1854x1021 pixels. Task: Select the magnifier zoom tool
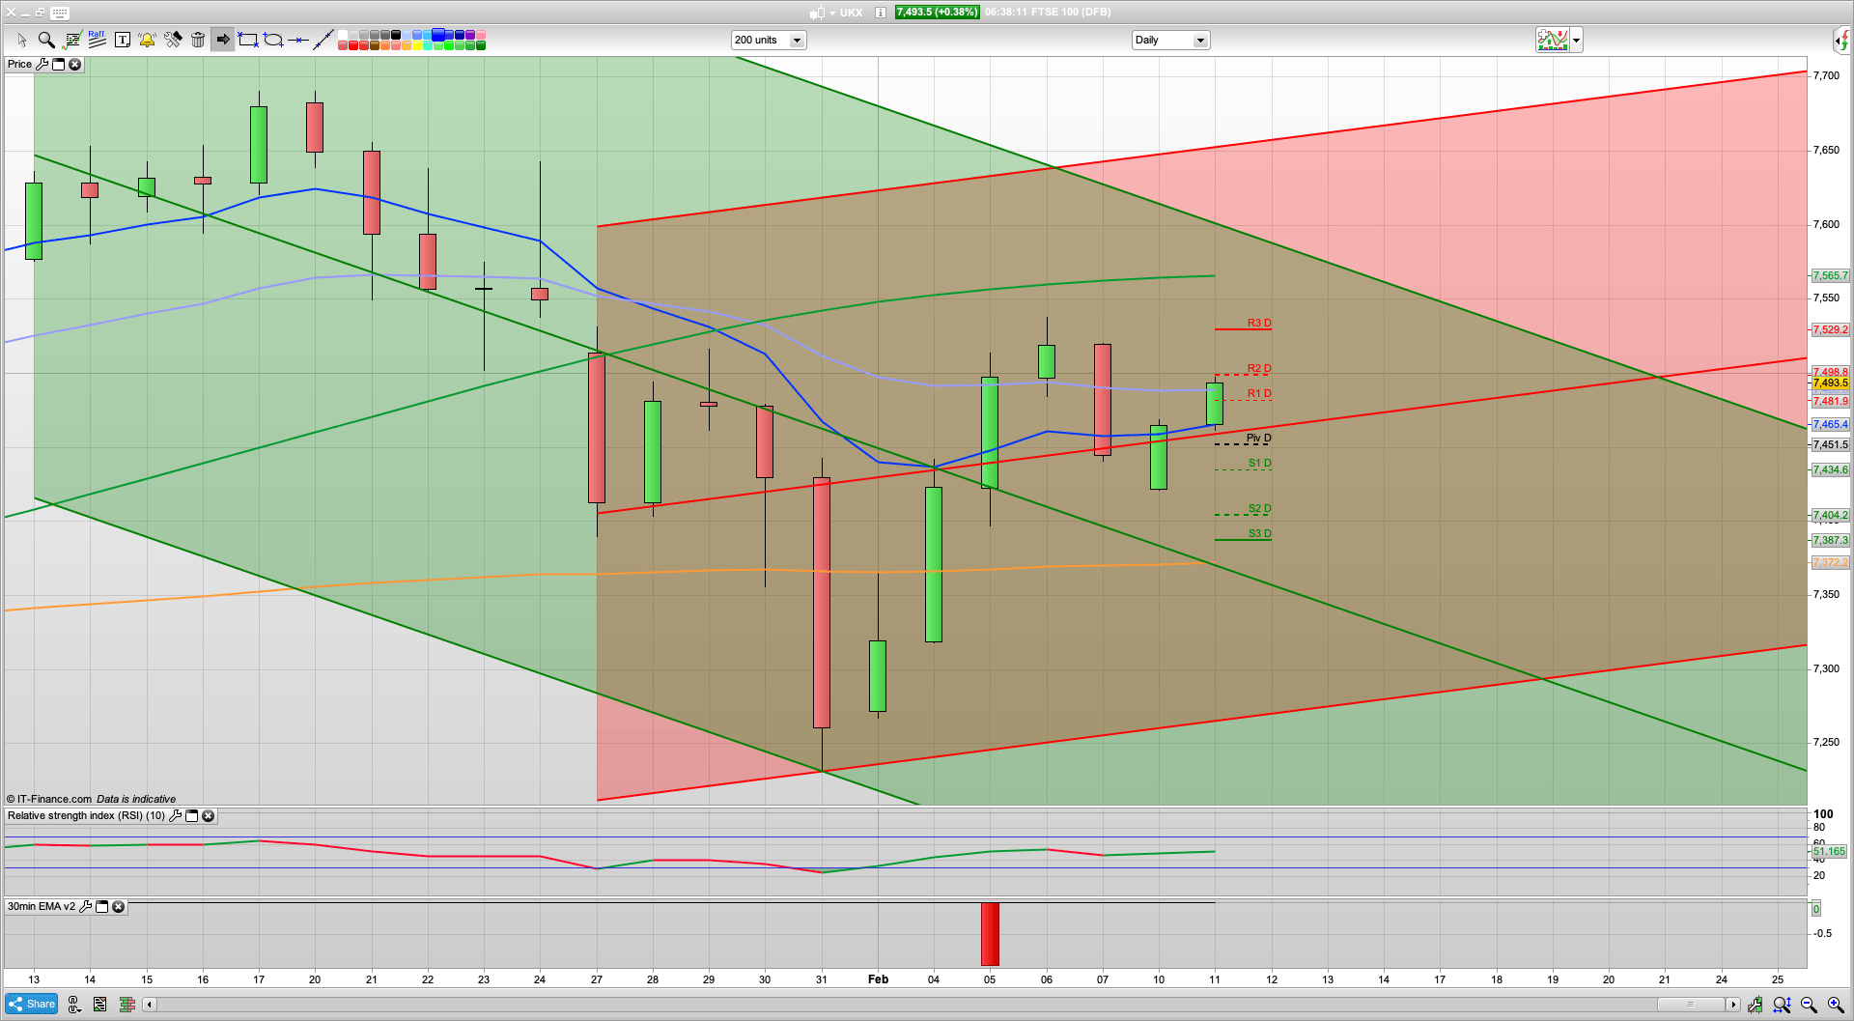click(45, 40)
